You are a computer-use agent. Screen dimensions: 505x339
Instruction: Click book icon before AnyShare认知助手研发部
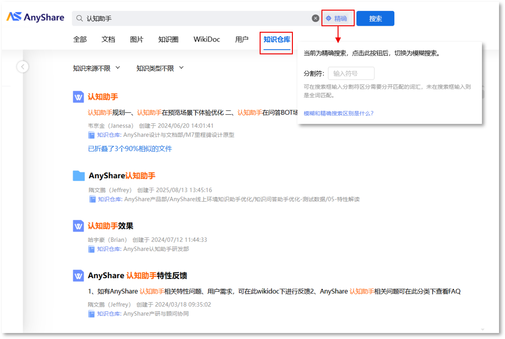pyautogui.click(x=91, y=249)
